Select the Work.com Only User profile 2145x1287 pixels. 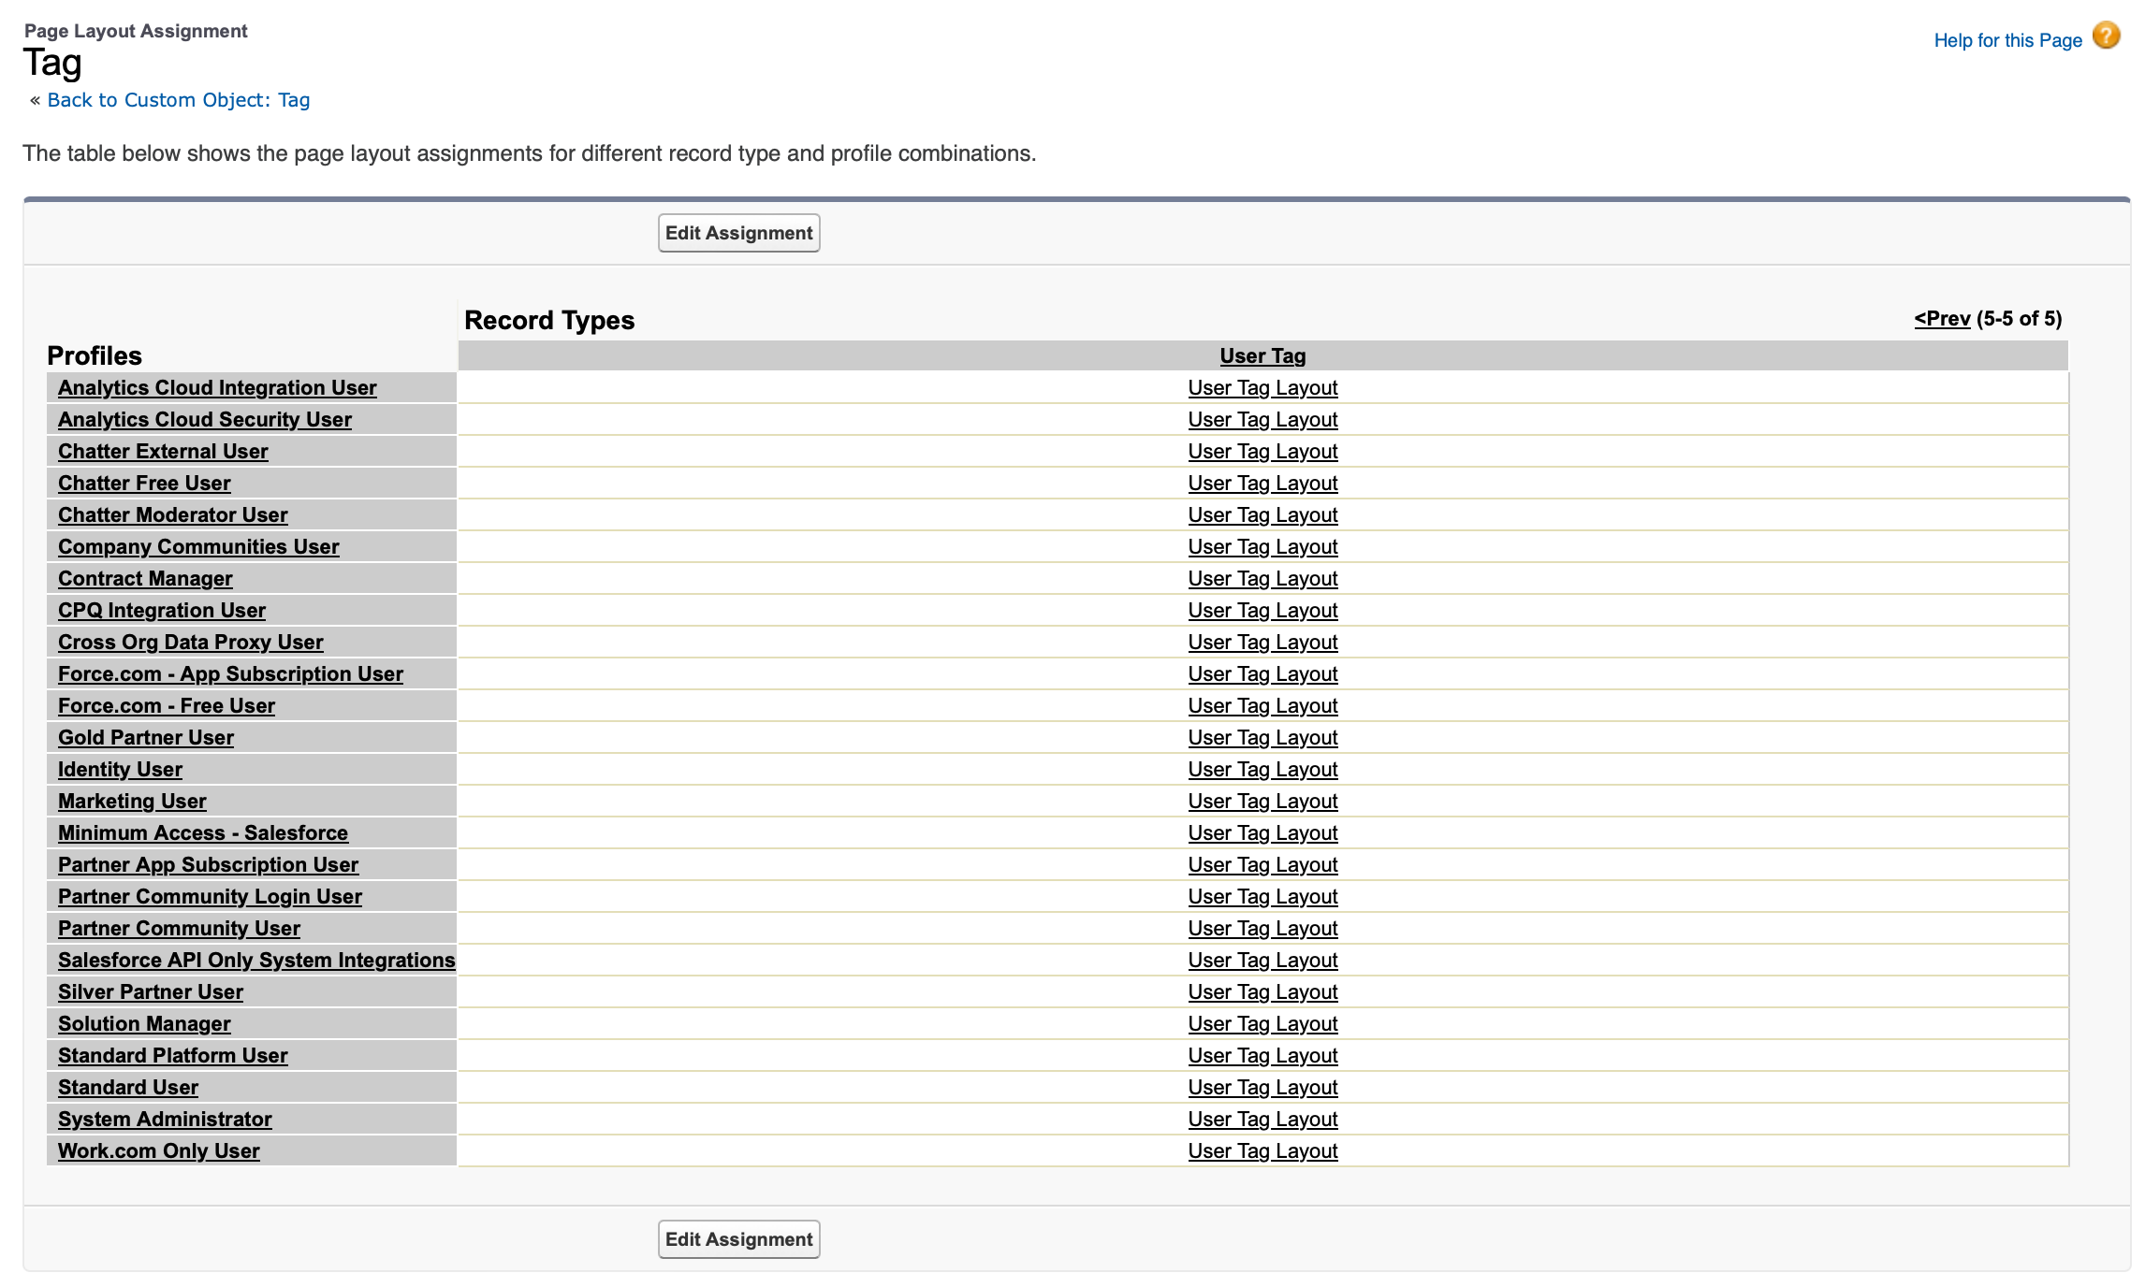tap(158, 1150)
